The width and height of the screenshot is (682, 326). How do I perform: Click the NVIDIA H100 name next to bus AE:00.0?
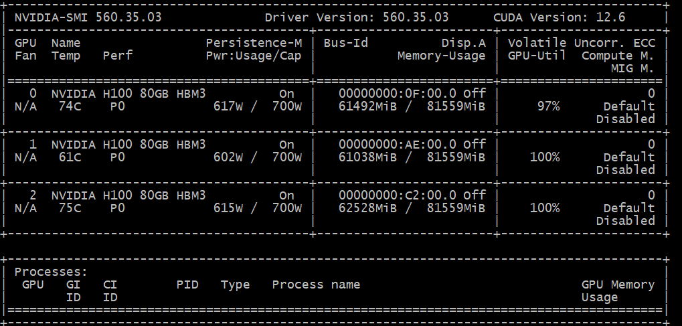click(129, 145)
